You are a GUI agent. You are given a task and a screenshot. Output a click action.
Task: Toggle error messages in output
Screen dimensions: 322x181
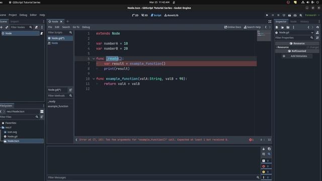pyautogui.click(x=266, y=166)
